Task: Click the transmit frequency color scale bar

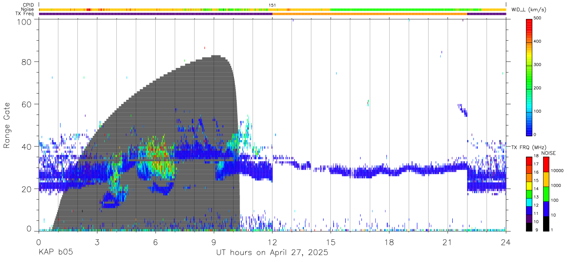Action: click(x=529, y=194)
